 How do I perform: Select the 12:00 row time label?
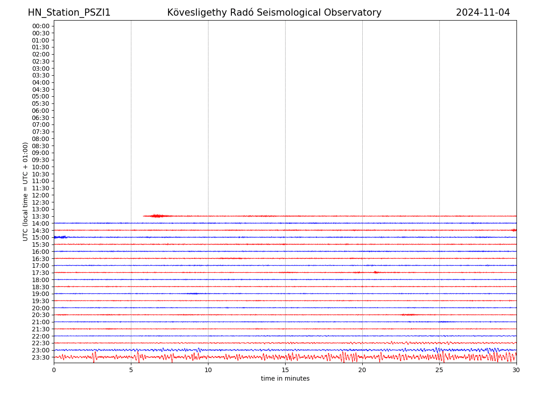40,195
